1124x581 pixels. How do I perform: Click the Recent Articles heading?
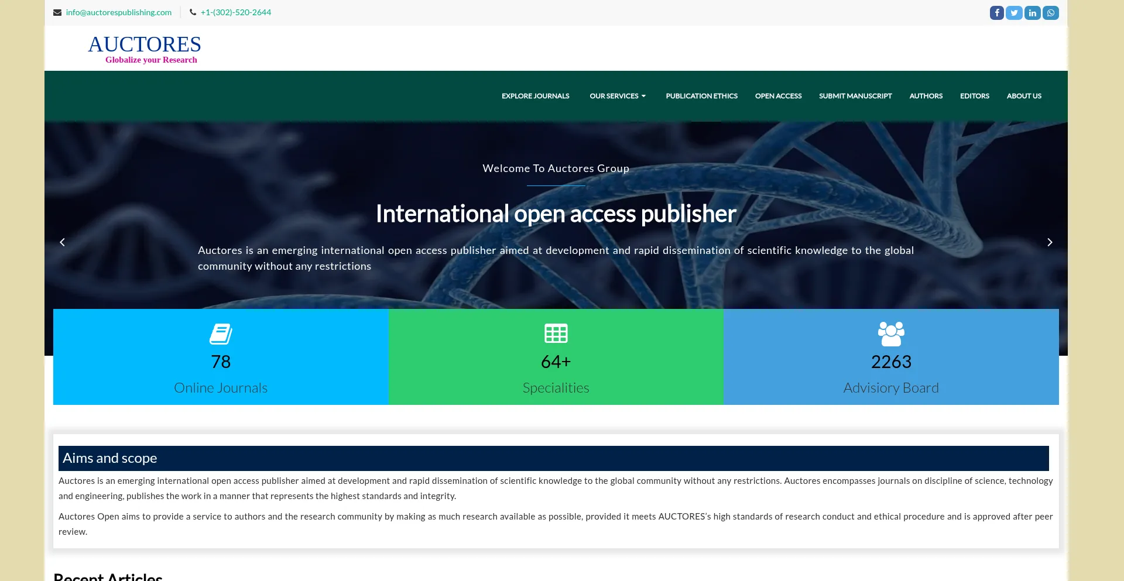[x=108, y=576]
